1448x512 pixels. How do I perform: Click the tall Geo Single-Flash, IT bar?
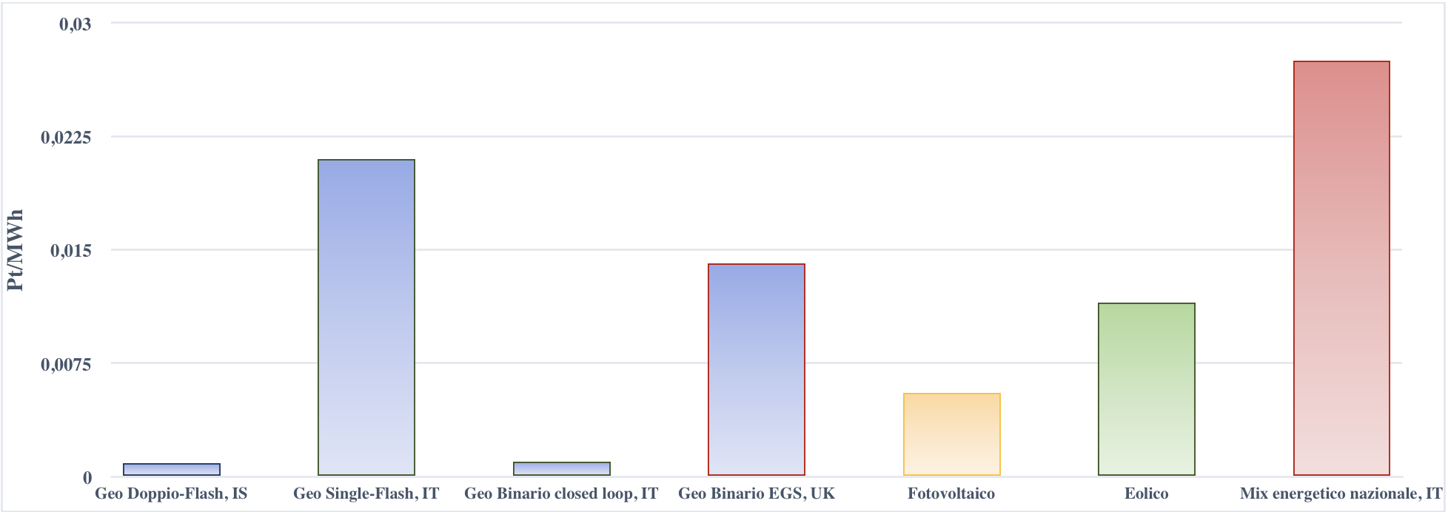[x=366, y=317]
